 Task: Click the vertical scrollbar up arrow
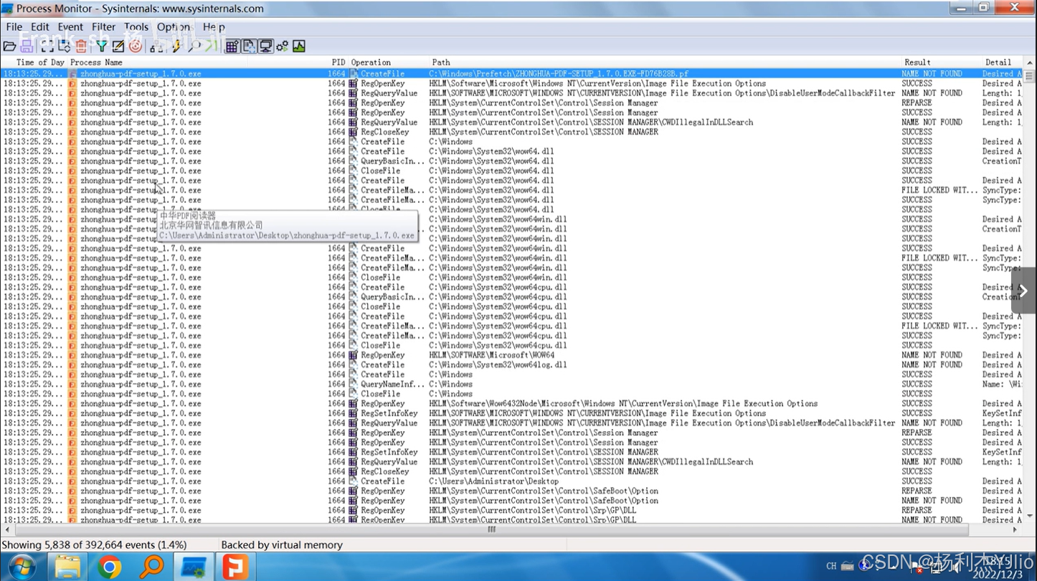pyautogui.click(x=1029, y=62)
